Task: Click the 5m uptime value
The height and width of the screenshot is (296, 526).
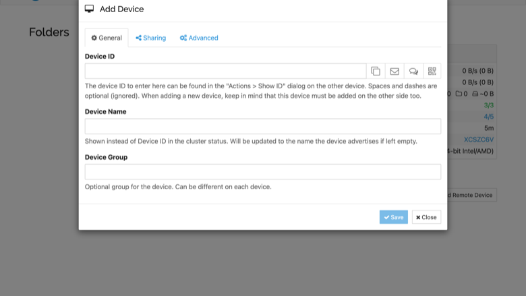Action: point(489,128)
